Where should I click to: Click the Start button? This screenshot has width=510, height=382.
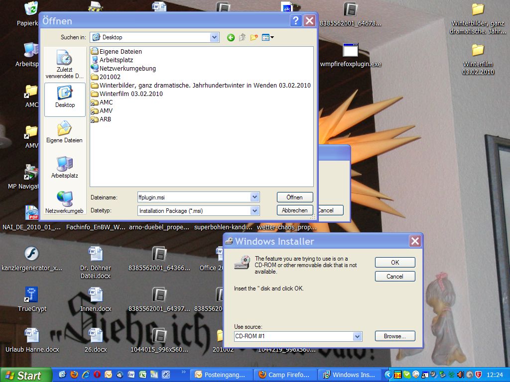pos(25,375)
